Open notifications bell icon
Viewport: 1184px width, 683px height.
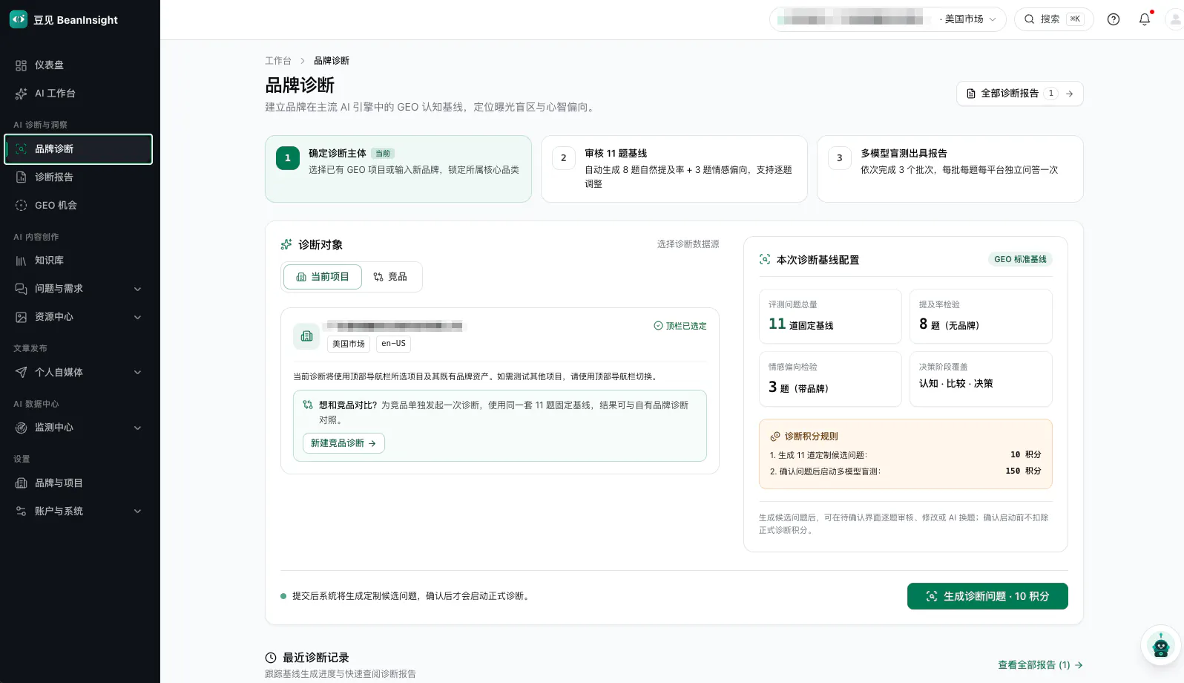(1145, 19)
